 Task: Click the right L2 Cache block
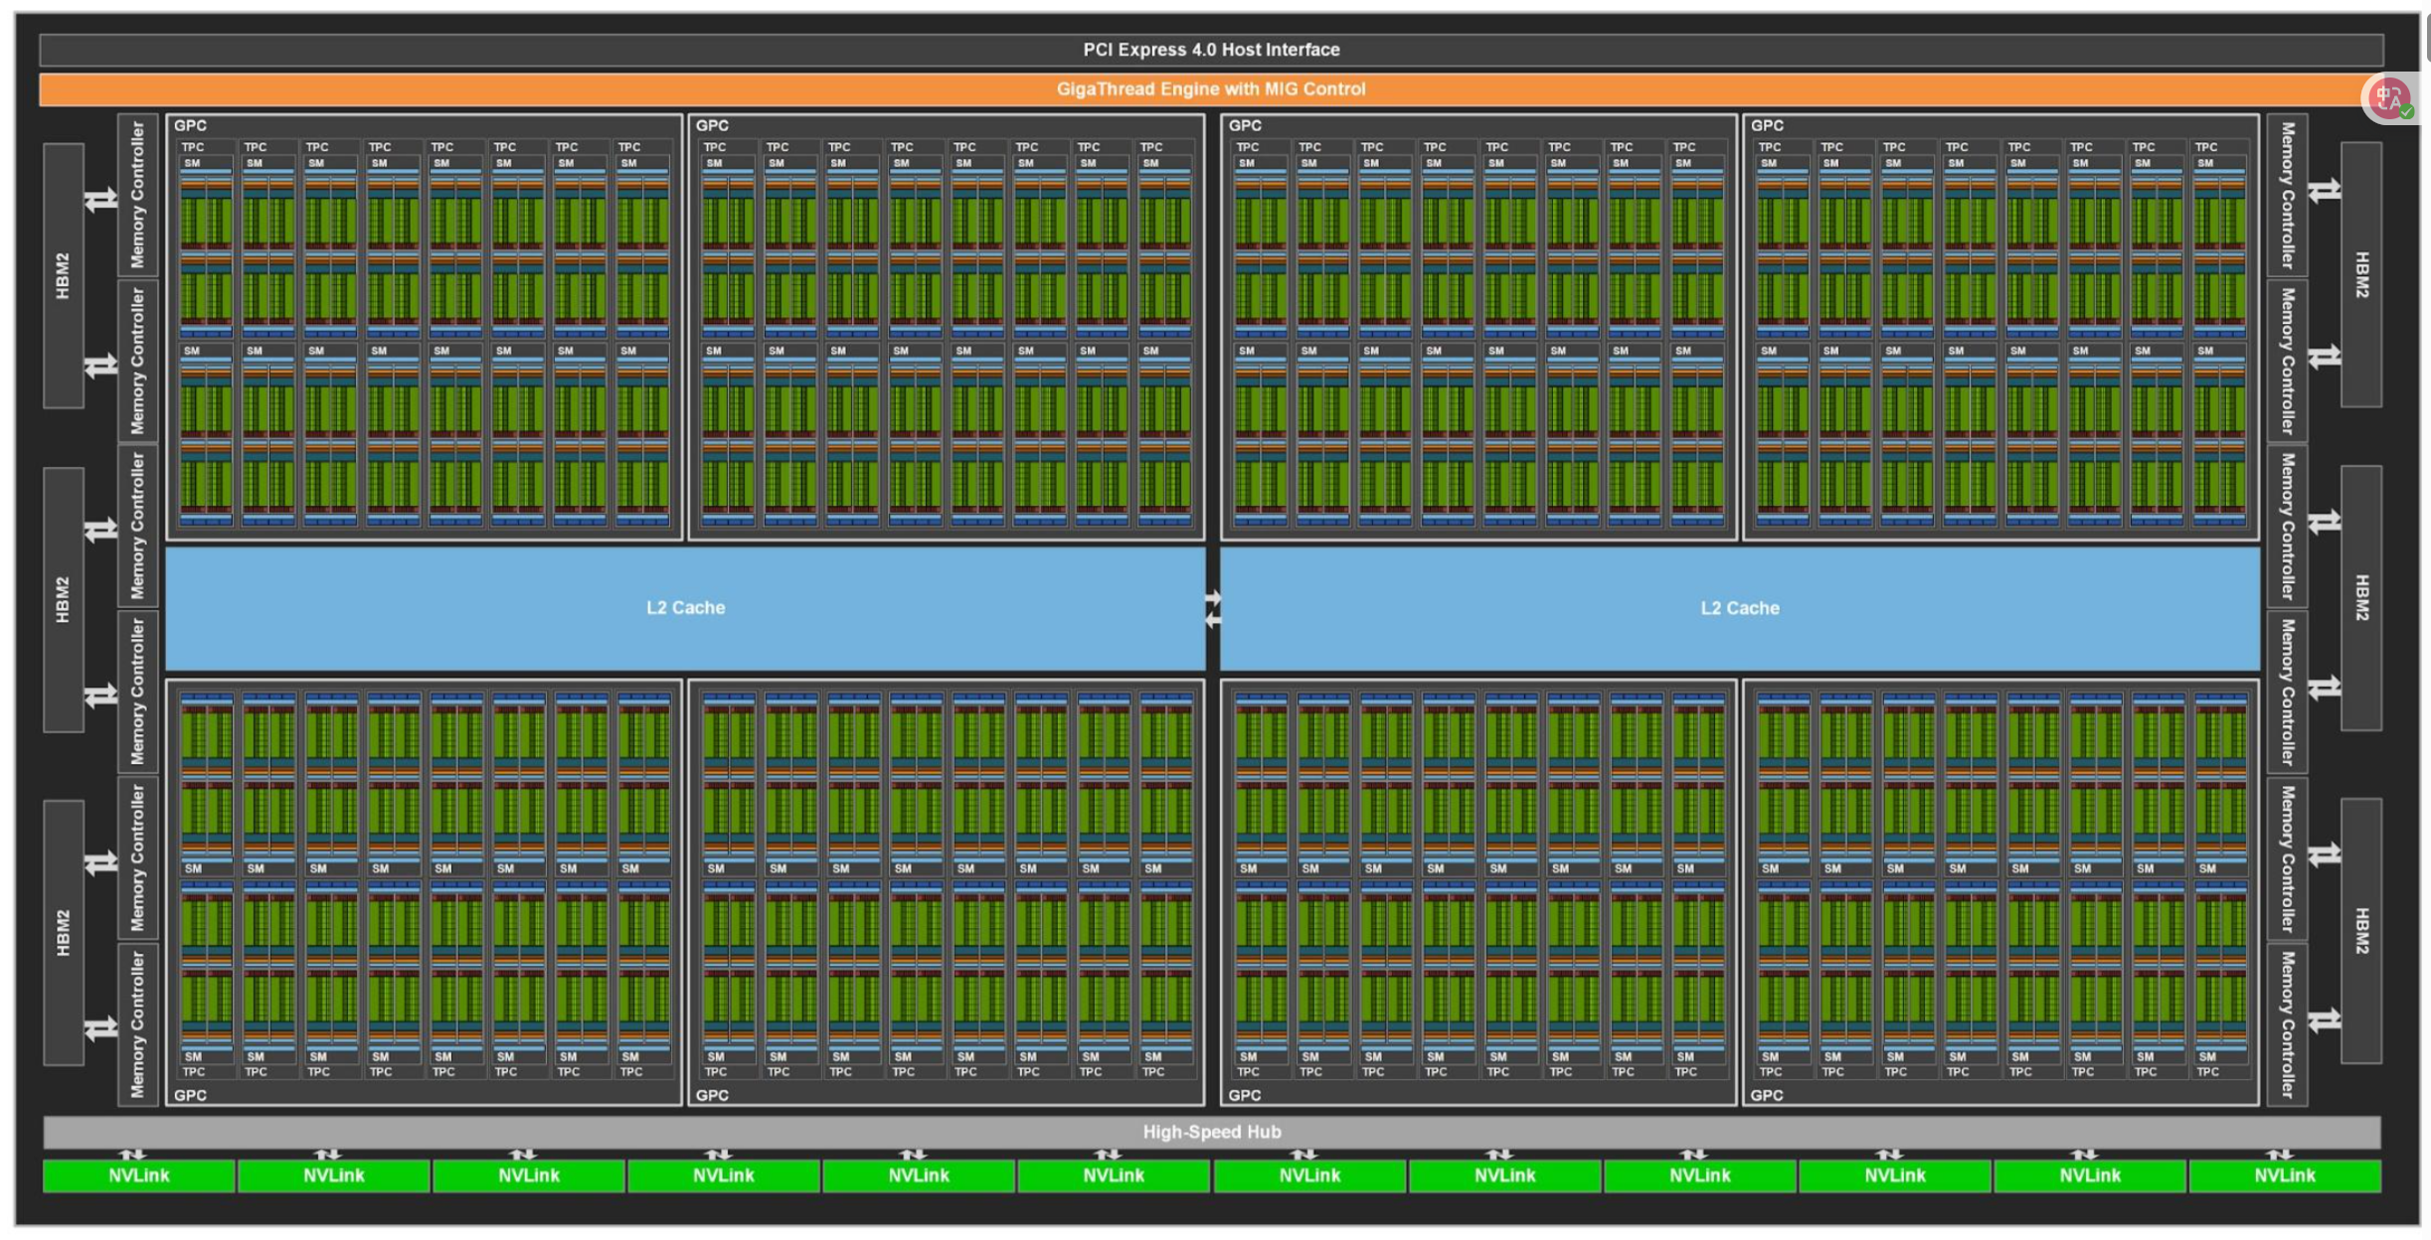coord(1739,608)
